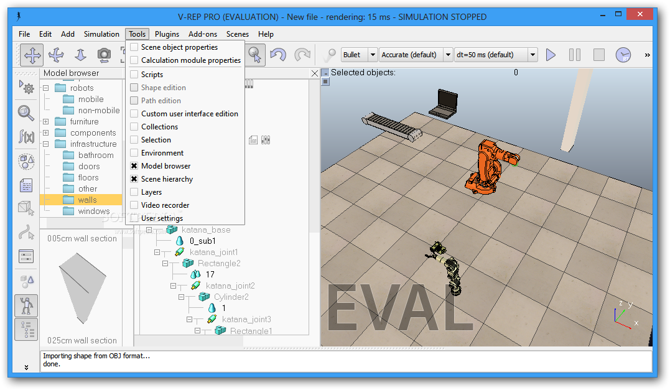This screenshot has width=670, height=390.
Task: Open custom user interface edition icon
Action: (x=26, y=257)
